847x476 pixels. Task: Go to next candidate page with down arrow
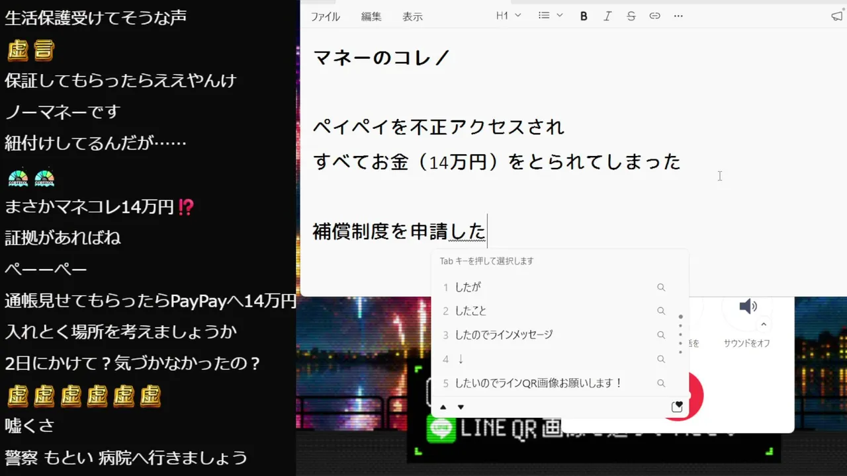pyautogui.click(x=461, y=407)
